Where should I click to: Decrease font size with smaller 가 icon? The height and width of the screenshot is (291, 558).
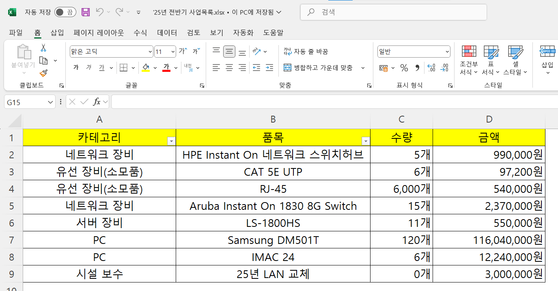pos(196,52)
